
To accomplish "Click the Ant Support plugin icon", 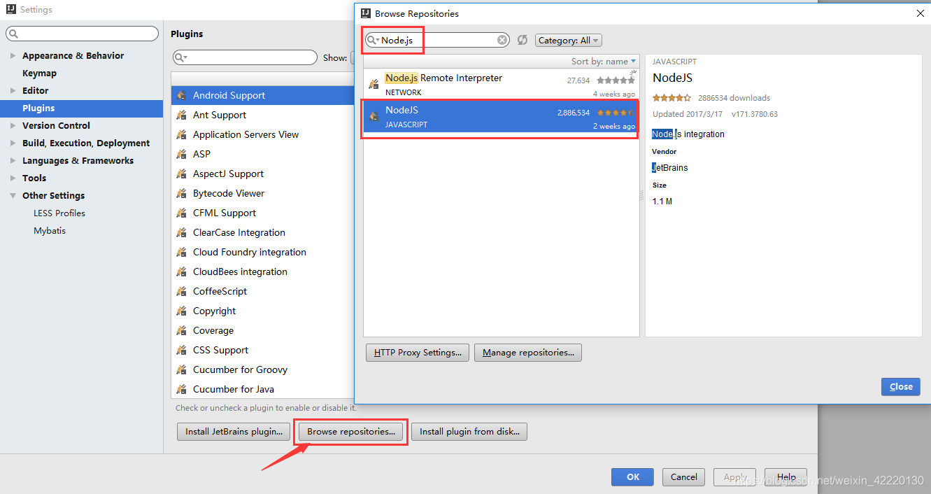I will [x=182, y=115].
